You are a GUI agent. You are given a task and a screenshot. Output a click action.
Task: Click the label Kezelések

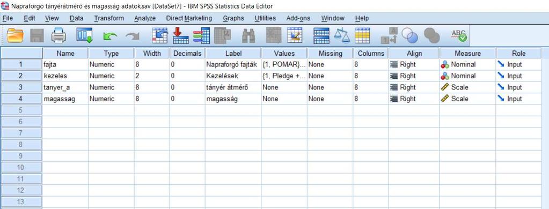click(233, 76)
